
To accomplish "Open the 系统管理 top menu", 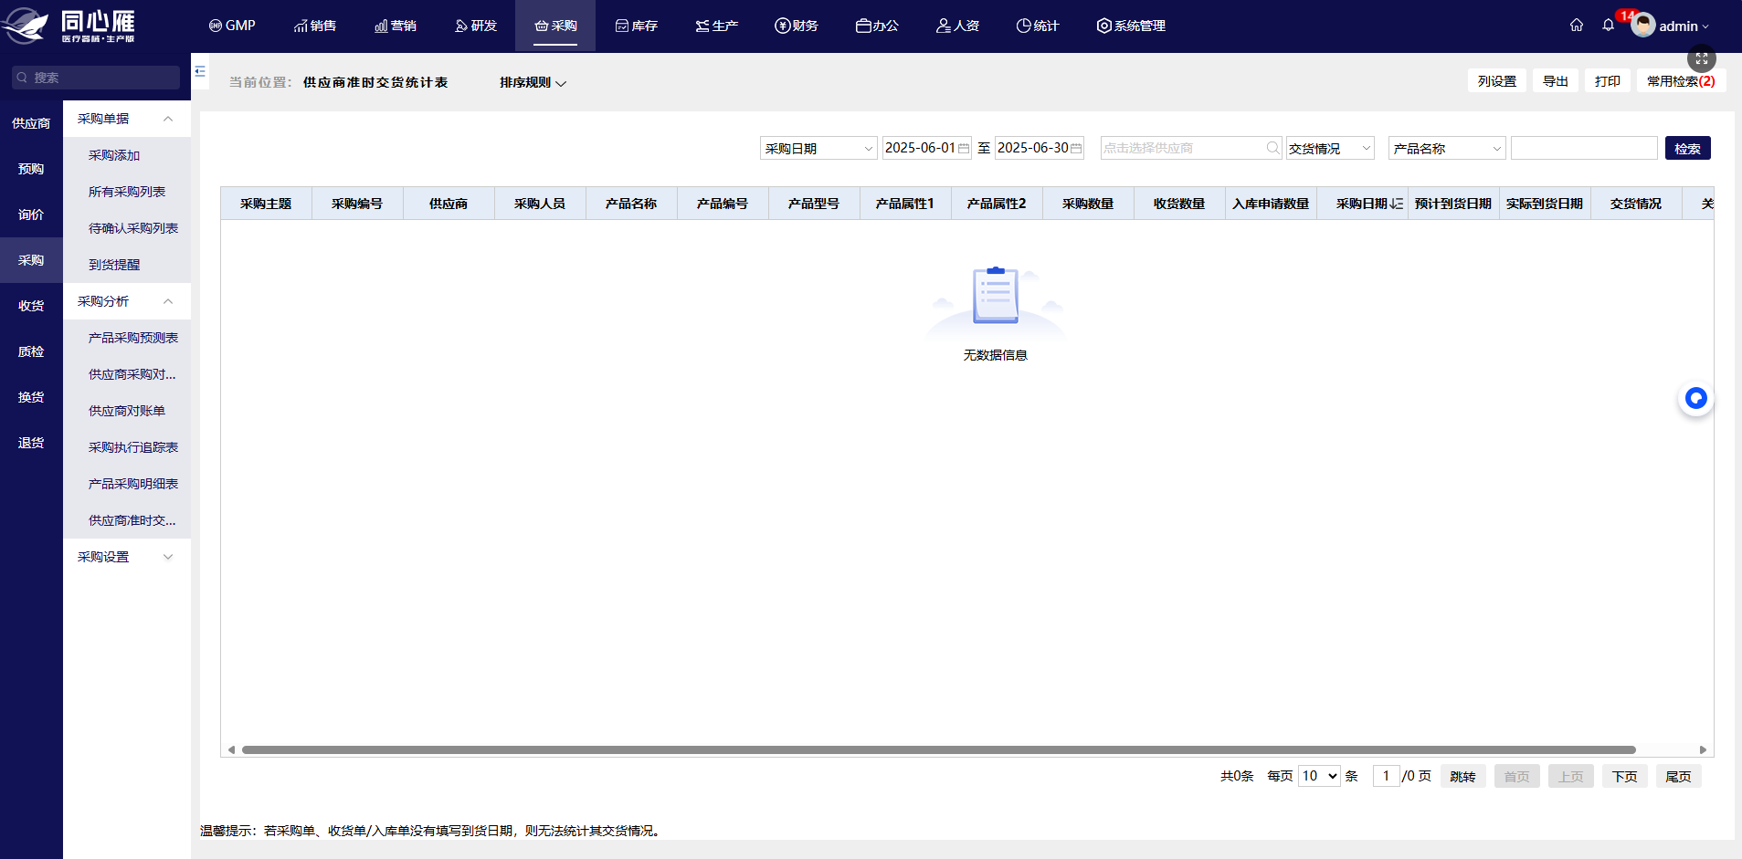I will click(1131, 26).
